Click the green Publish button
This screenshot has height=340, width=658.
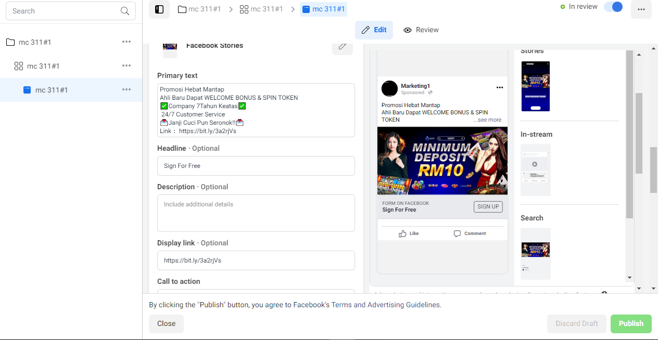(631, 323)
